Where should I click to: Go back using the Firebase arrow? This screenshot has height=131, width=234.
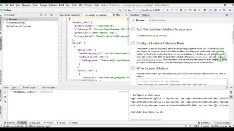[134, 20]
